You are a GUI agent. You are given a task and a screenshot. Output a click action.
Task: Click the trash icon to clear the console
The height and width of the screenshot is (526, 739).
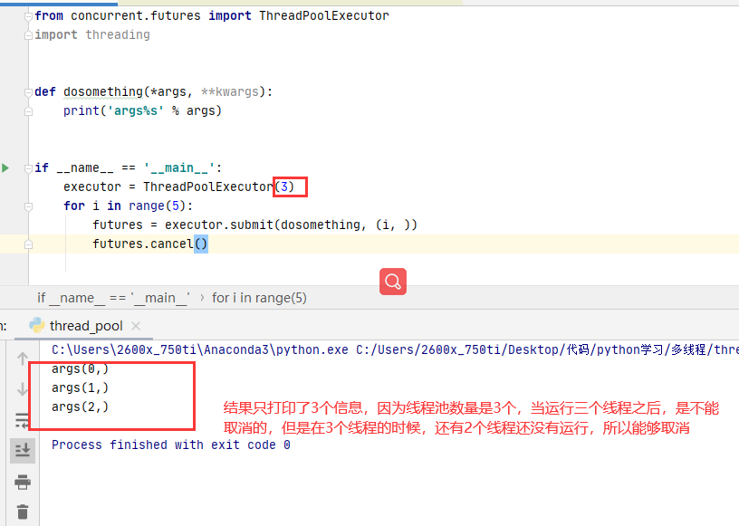click(23, 512)
